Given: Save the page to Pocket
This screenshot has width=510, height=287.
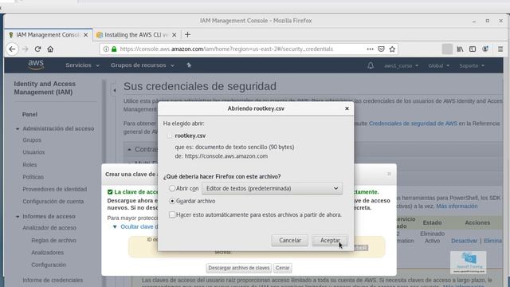Looking at the screenshot, I should [381, 49].
